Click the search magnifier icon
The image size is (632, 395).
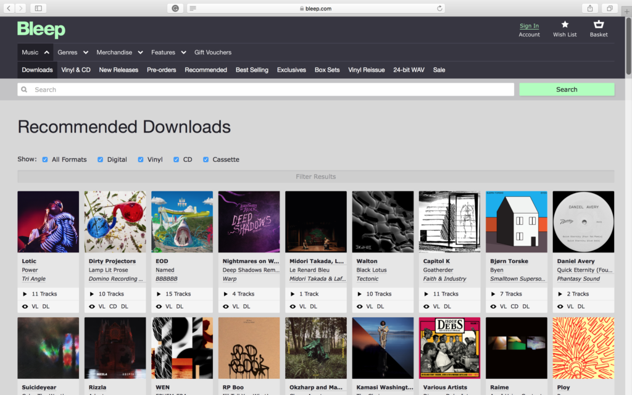point(23,89)
